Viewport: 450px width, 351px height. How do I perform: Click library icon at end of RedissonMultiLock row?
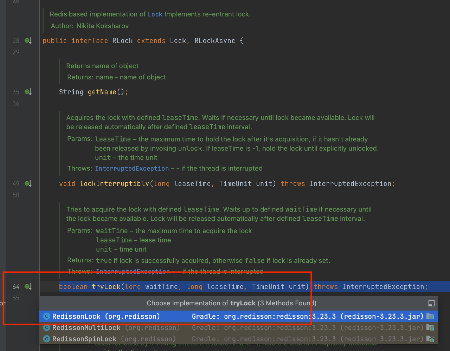point(430,327)
